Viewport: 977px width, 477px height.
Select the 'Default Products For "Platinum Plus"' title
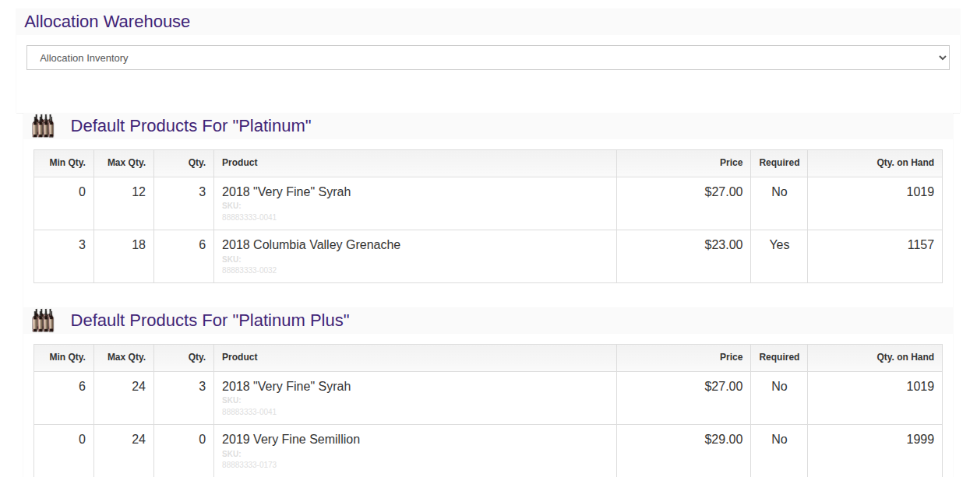[x=210, y=321]
